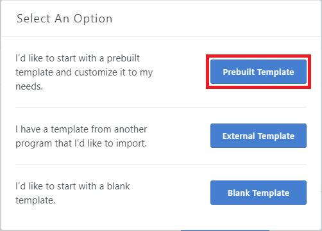Click empty space below the Blank Template row

pyautogui.click(x=161, y=218)
